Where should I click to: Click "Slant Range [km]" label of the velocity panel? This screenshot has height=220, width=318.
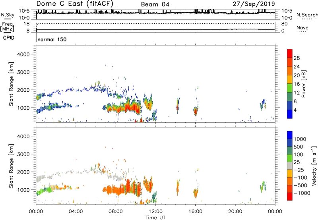(x=11, y=166)
